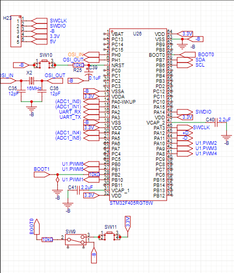Click the 2.2uF value beside C40

coord(225,120)
